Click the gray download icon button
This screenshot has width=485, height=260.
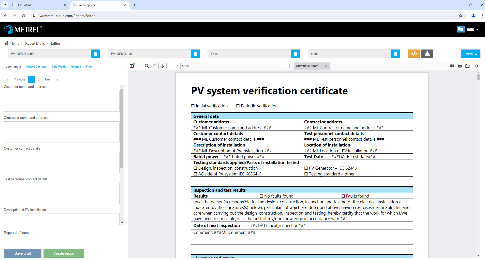tap(427, 54)
